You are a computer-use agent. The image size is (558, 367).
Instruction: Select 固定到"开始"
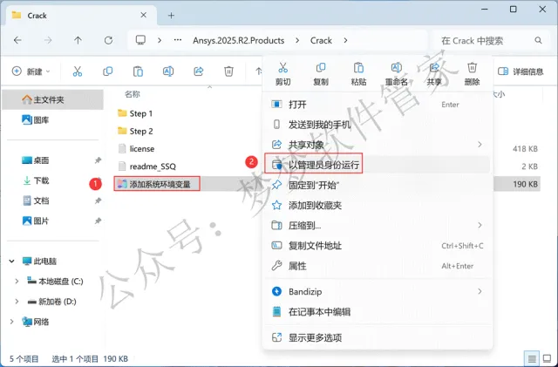[x=378, y=185]
